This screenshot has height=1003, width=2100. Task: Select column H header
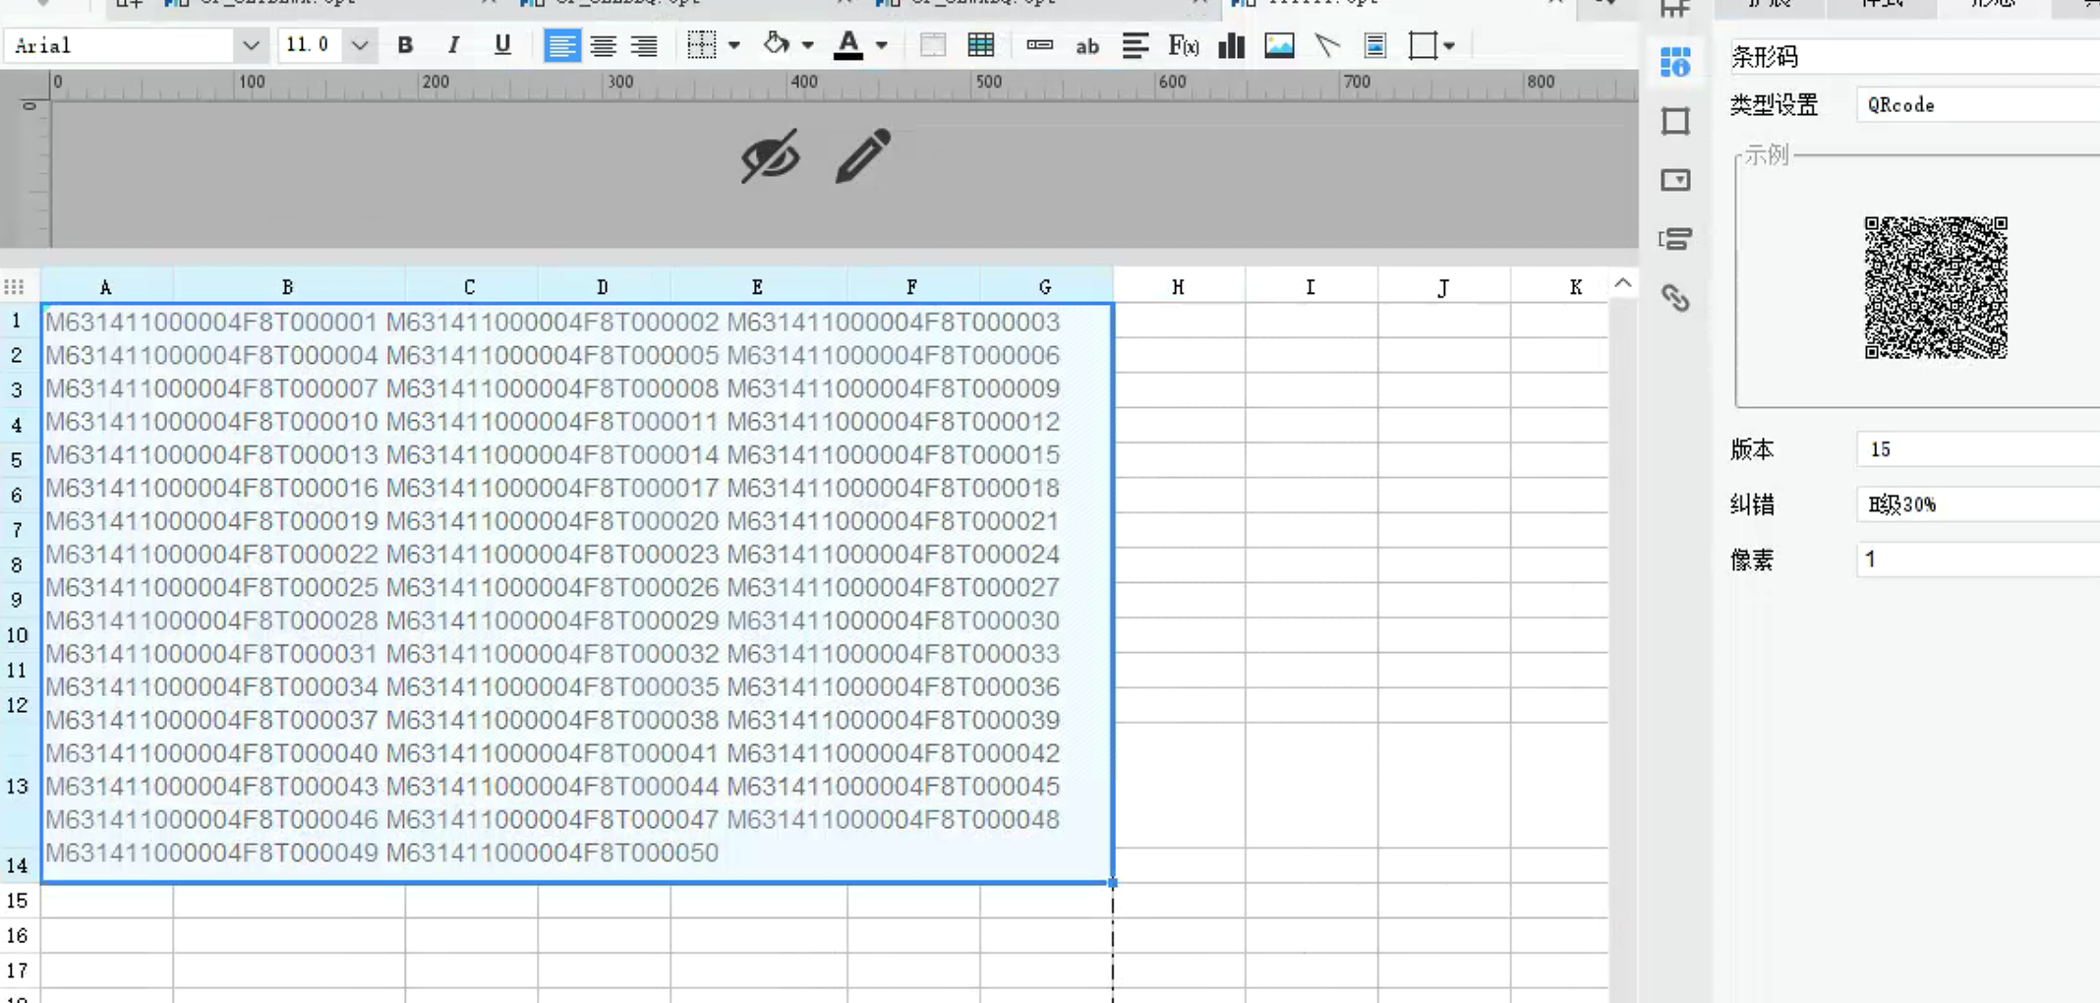(1178, 287)
